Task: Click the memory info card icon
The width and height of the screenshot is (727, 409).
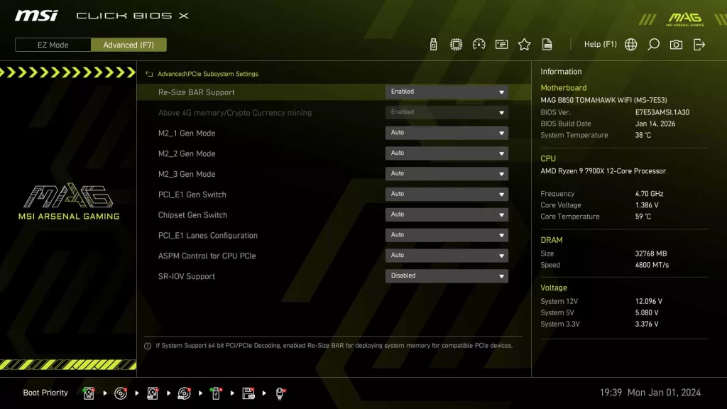Action: pos(501,44)
